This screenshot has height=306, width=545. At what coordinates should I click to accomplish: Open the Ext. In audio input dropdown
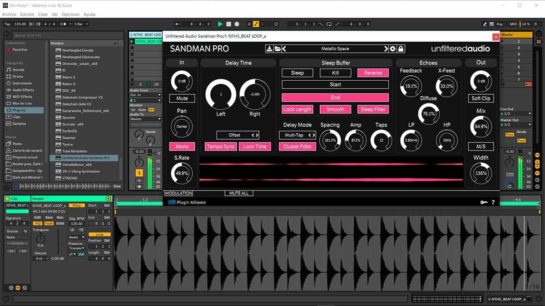tap(146, 95)
